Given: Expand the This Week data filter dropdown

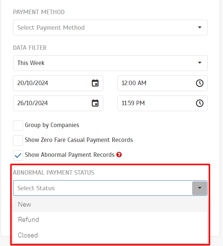Looking at the screenshot, I should tap(110, 63).
